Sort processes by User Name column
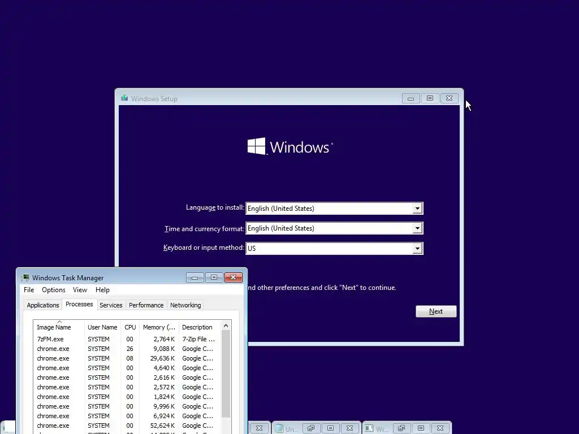 (x=102, y=327)
